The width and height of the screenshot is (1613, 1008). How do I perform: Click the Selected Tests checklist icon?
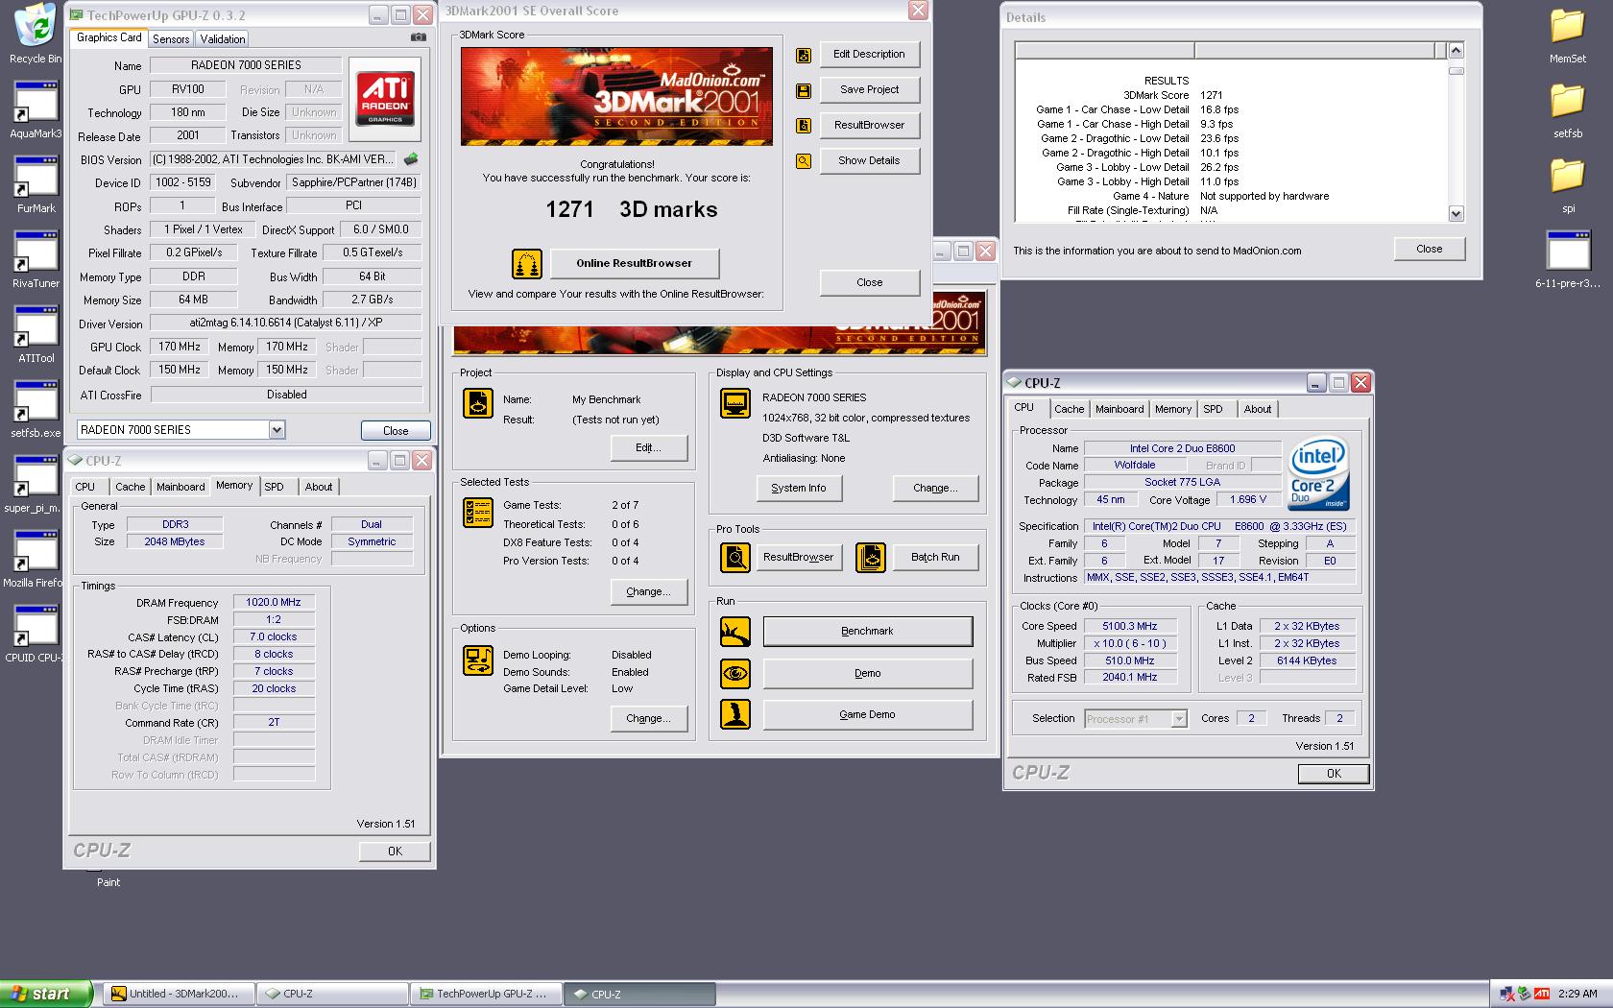(x=478, y=513)
